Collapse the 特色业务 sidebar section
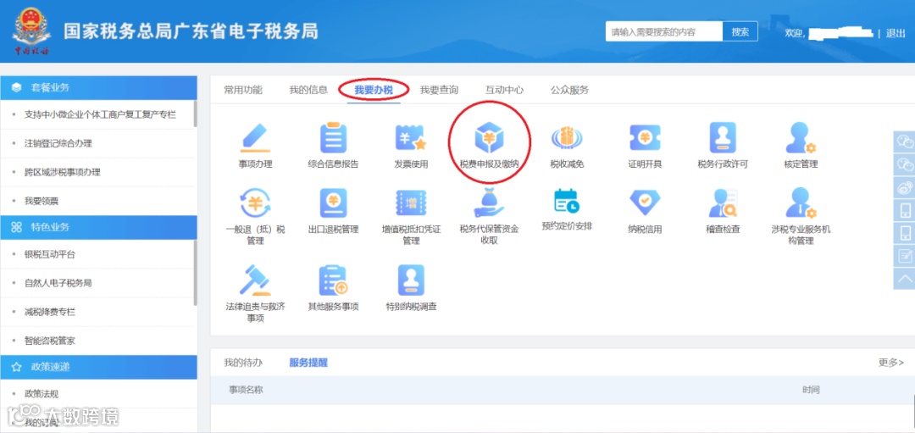 98,227
